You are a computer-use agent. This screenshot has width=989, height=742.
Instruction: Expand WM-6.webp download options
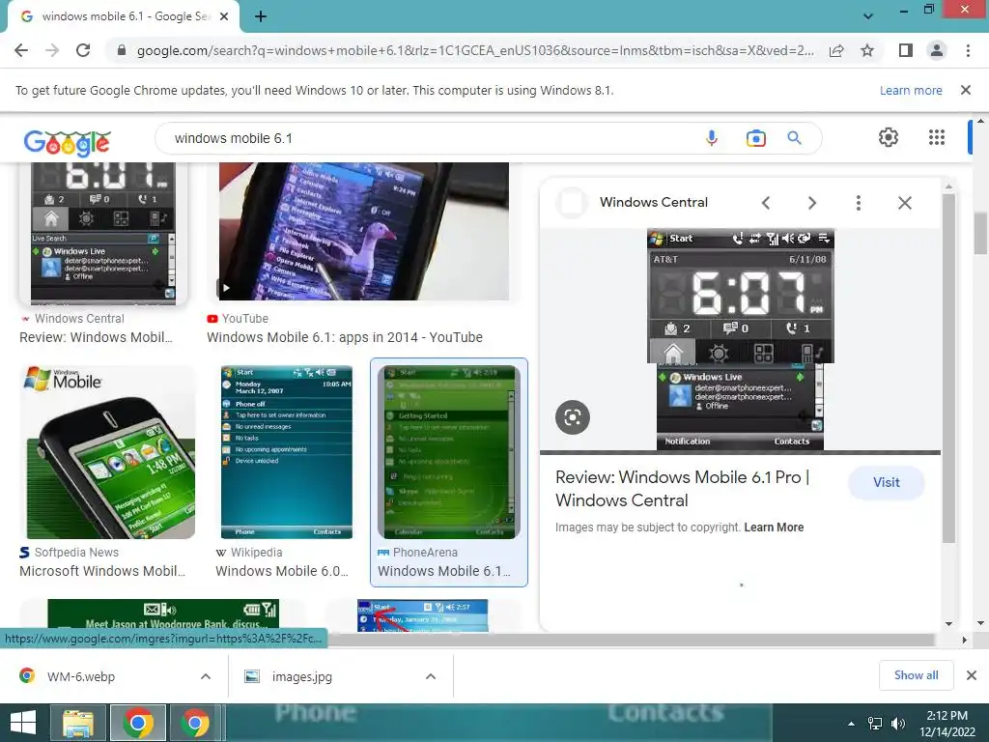206,676
